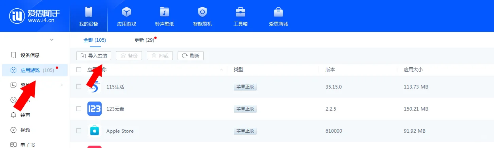Click 苹果正版 tag in 123云盘 row
Screen dimensions: 494x148
tap(245, 109)
